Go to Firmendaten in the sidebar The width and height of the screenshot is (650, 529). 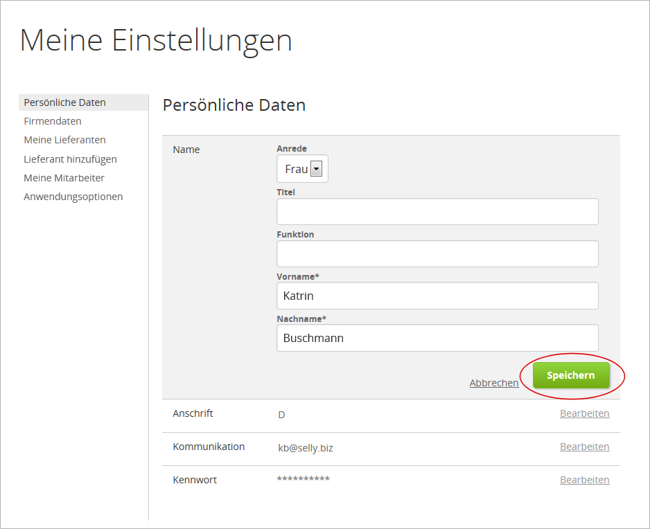tap(53, 121)
